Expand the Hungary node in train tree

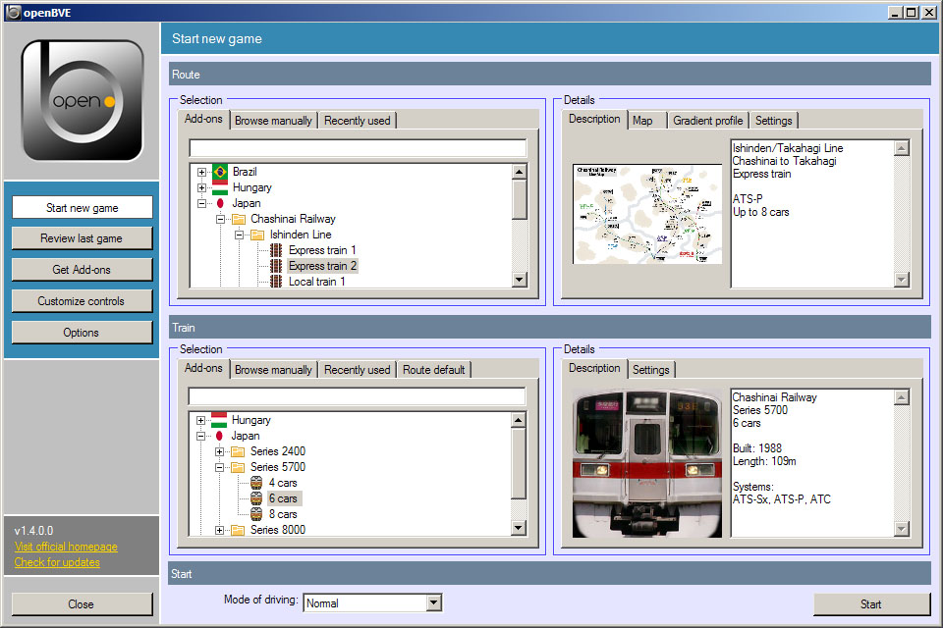click(200, 420)
